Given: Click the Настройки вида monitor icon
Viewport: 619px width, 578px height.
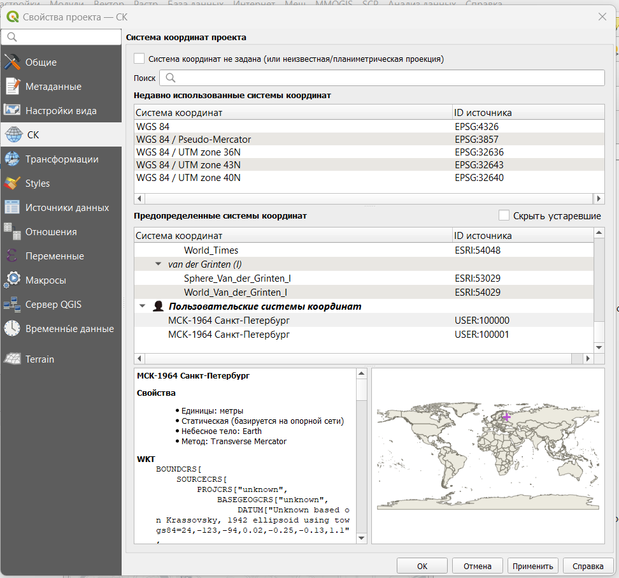Looking at the screenshot, I should coord(12,110).
